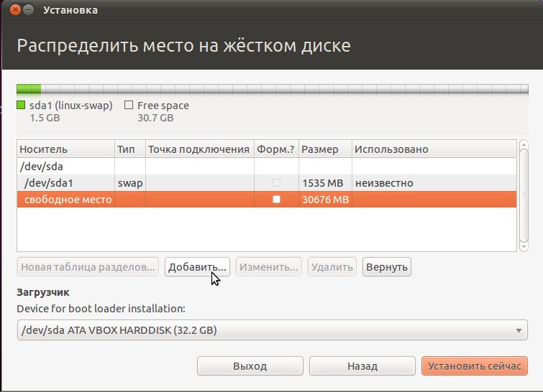
Task: Quit the installer via Выход
Action: [x=250, y=365]
